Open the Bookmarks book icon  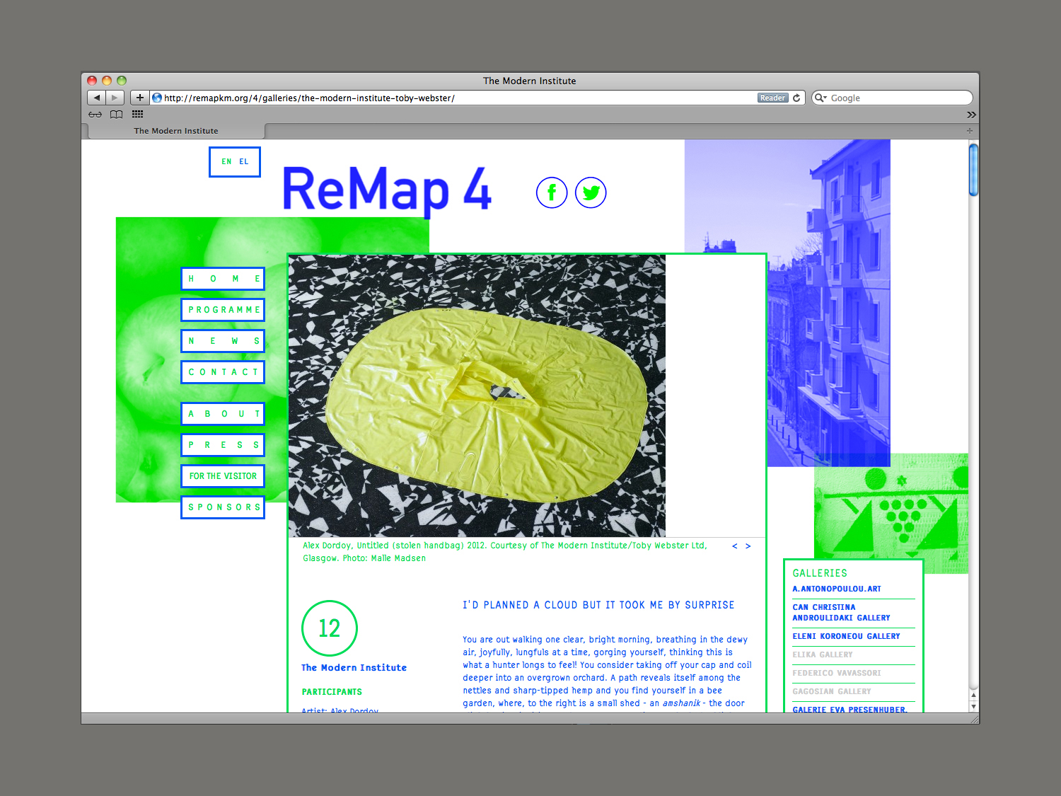pyautogui.click(x=117, y=115)
